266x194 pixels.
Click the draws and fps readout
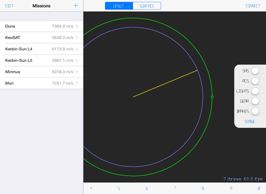coord(243,179)
